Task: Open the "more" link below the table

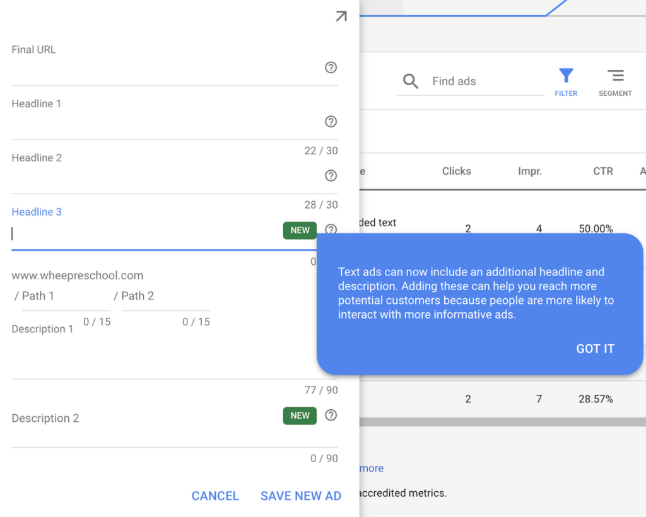Action: pos(372,468)
